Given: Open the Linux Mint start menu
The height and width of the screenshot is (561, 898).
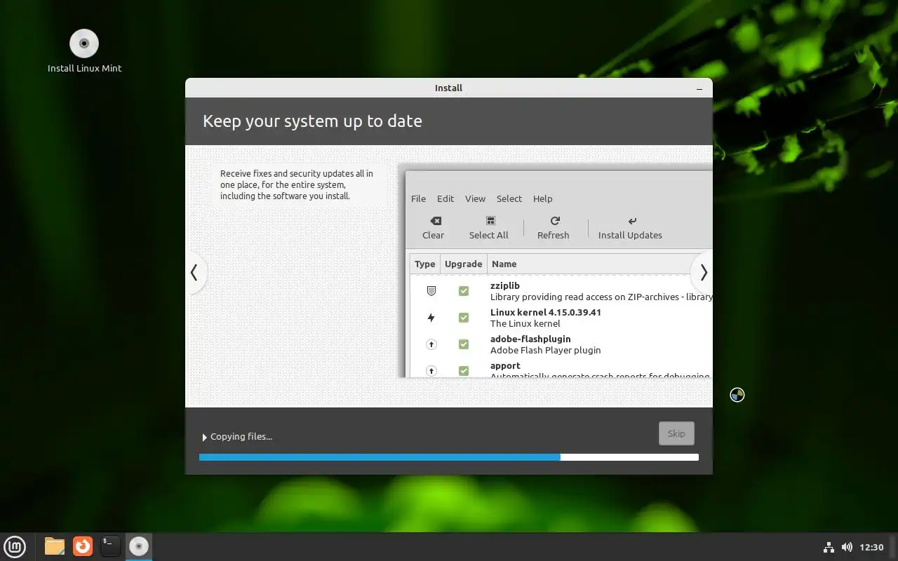Looking at the screenshot, I should coord(15,546).
